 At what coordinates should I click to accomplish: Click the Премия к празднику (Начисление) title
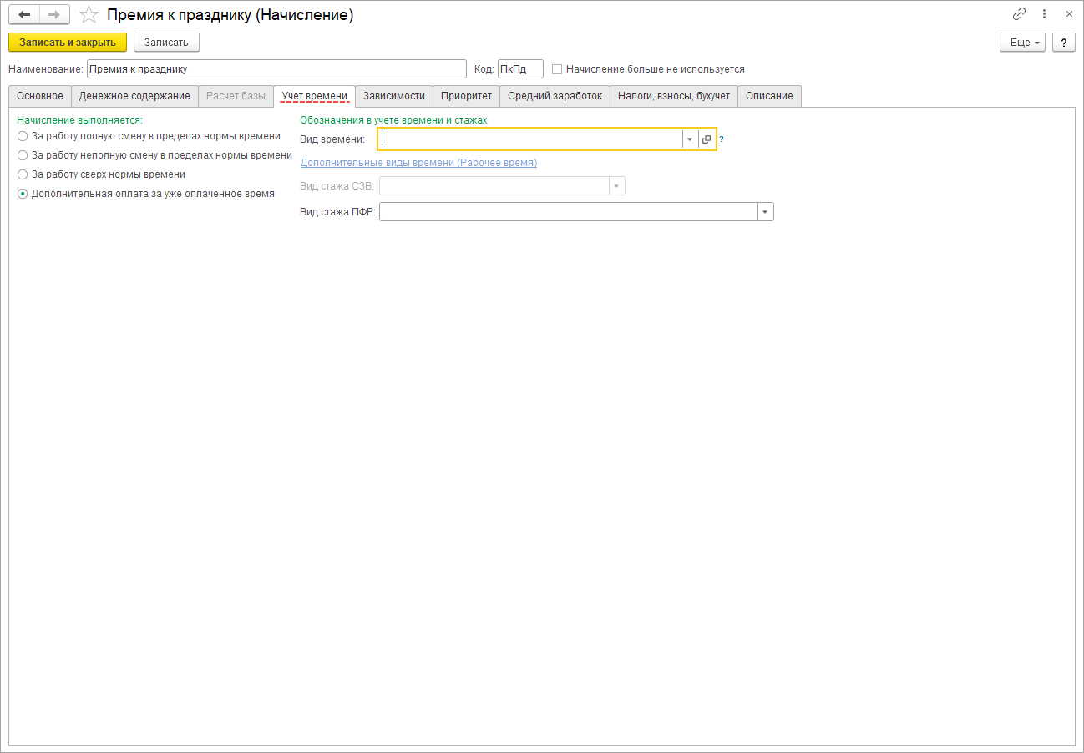point(230,15)
